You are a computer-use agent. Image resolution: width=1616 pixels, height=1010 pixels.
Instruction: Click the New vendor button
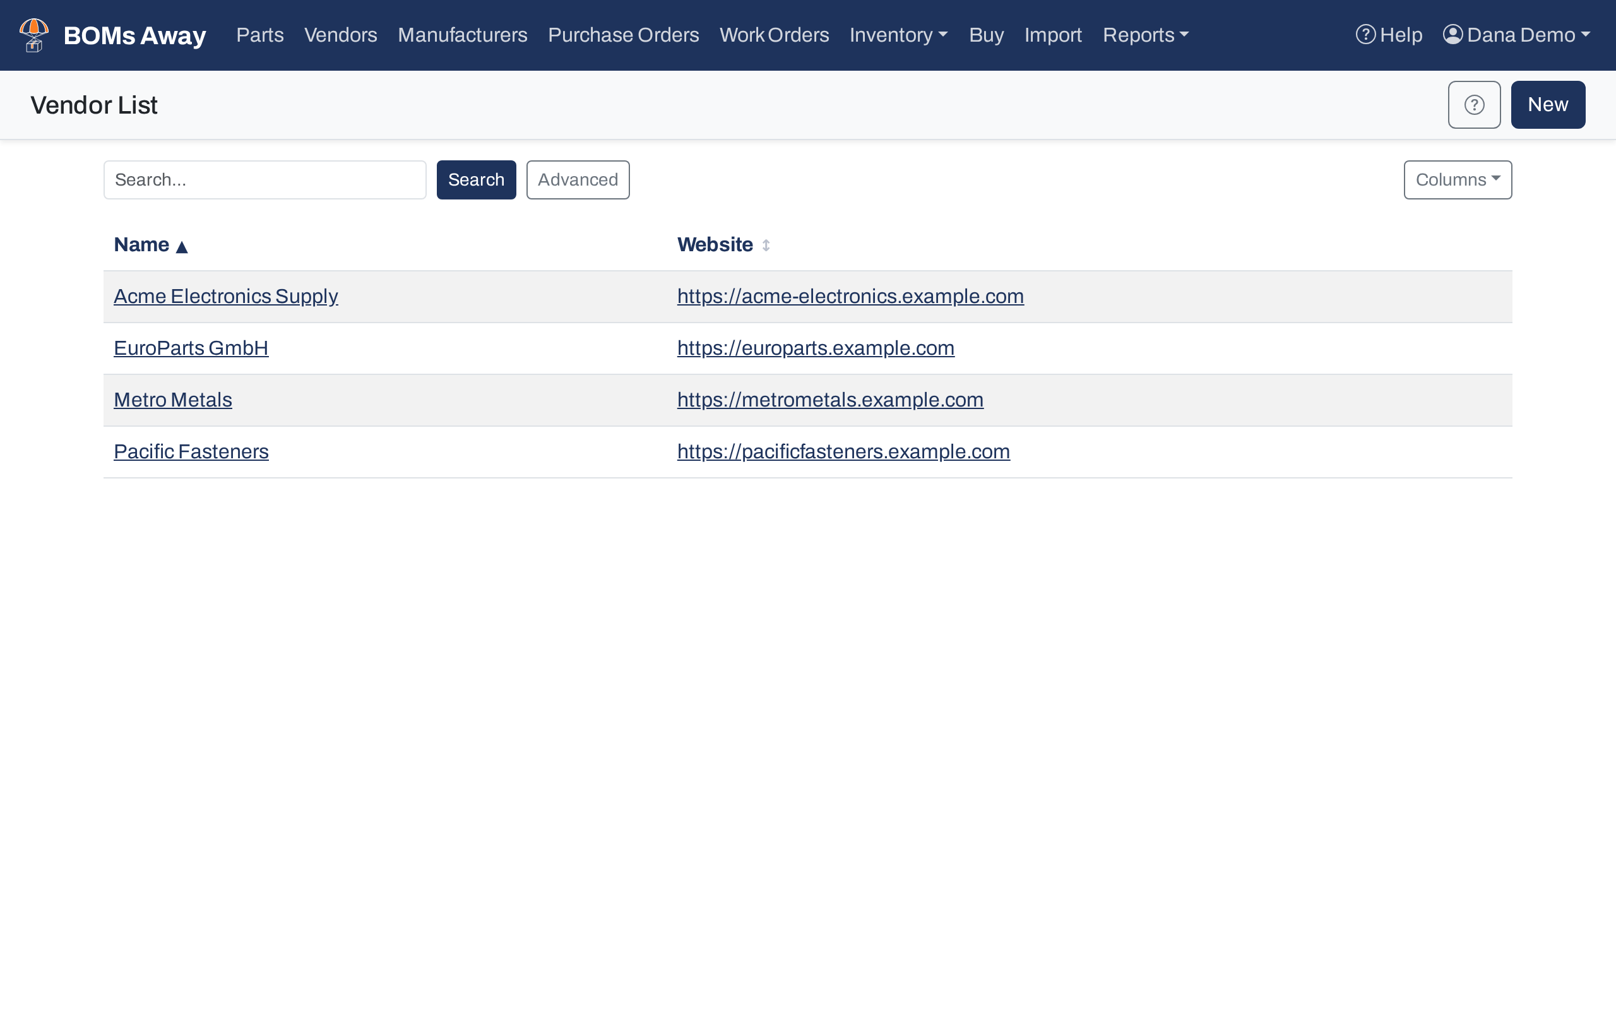pos(1548,105)
